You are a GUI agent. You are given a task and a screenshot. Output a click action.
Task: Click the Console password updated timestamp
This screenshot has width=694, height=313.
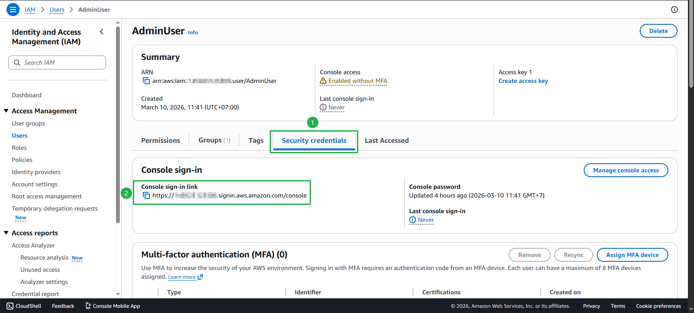[x=476, y=195]
